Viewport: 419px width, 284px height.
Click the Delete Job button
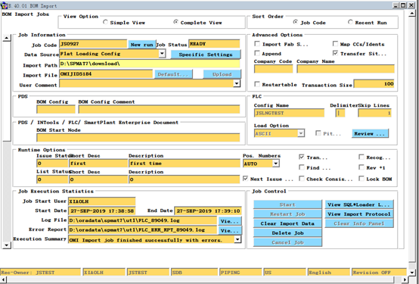pyautogui.click(x=287, y=233)
